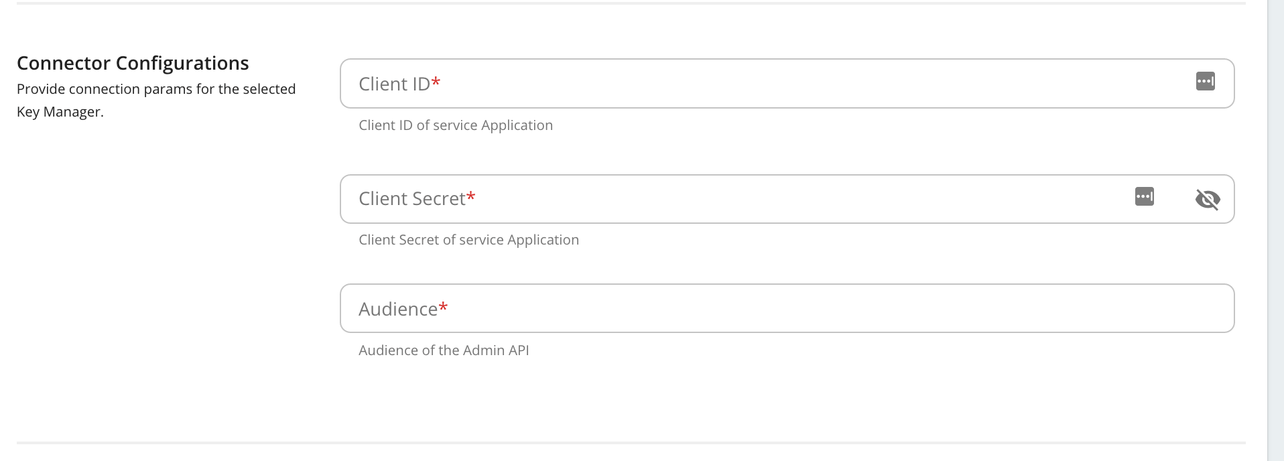Screen dimensions: 1284x461
Task: Click the password manager icon in Client Secret field
Action: click(x=1144, y=196)
